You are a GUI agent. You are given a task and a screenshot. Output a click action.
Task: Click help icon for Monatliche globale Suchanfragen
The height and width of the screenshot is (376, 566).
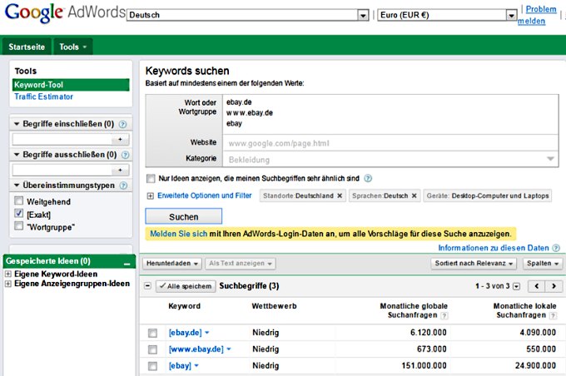click(x=444, y=316)
